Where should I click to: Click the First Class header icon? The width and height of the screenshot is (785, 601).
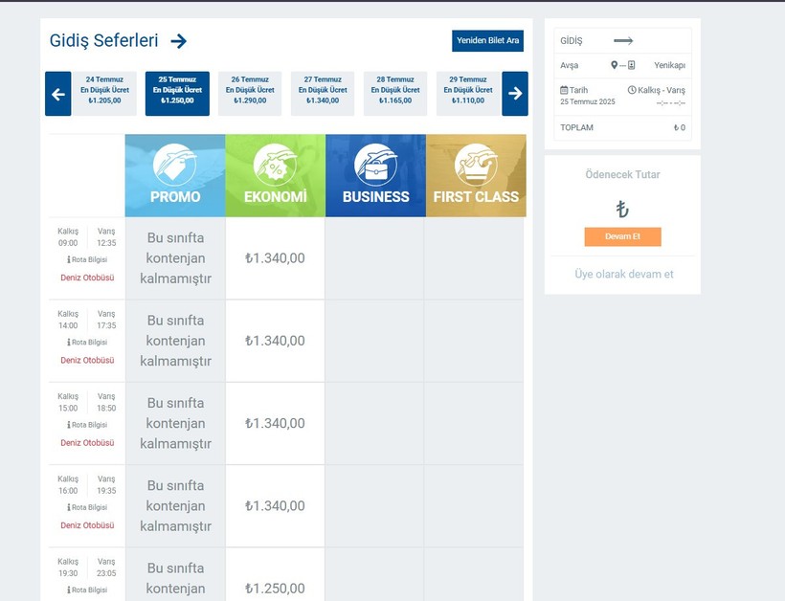pyautogui.click(x=476, y=164)
